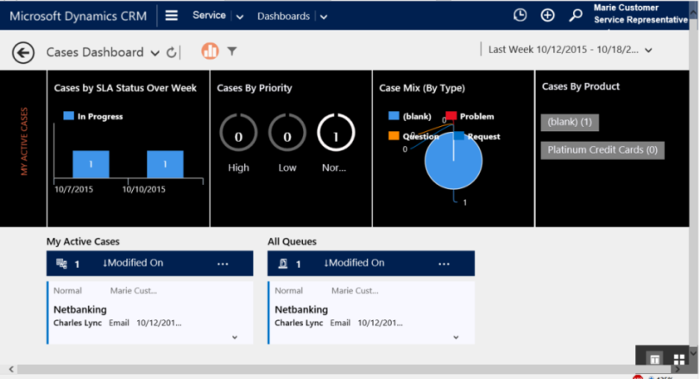Refresh the Cases Dashboard
Viewport: 700px width, 379px height.
172,52
